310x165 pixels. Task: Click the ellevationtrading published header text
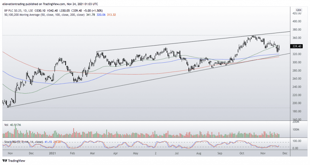(x=50, y=4)
